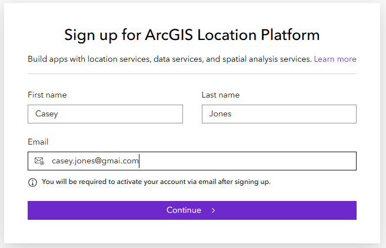386x248 pixels.
Task: Focus the Last name input field
Action: pos(279,114)
